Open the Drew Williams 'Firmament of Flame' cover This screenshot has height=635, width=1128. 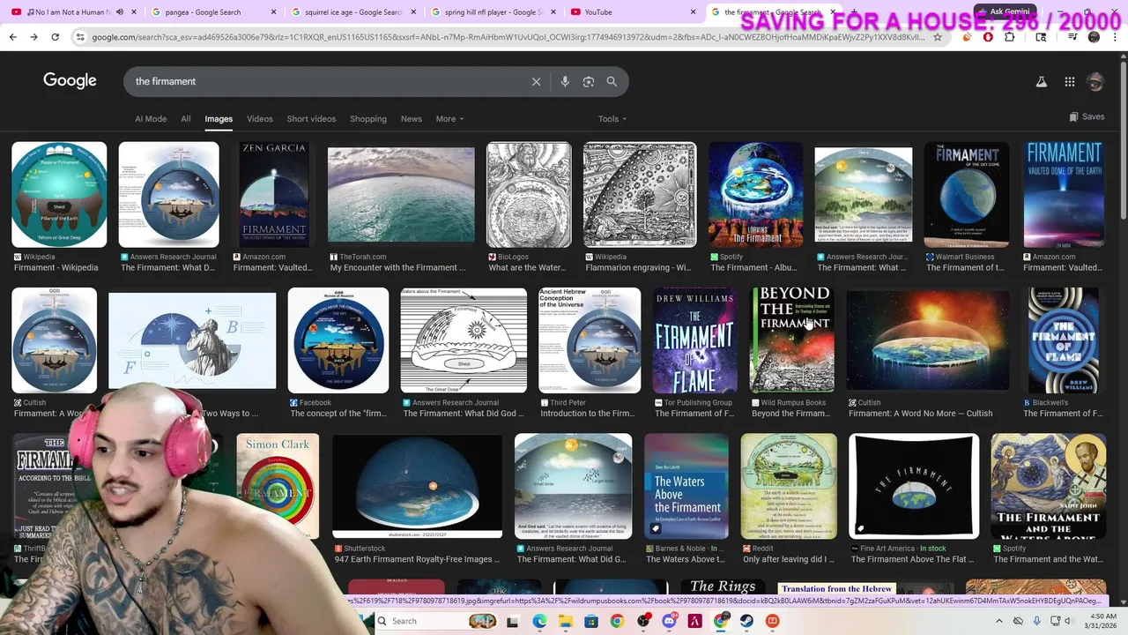coord(694,340)
